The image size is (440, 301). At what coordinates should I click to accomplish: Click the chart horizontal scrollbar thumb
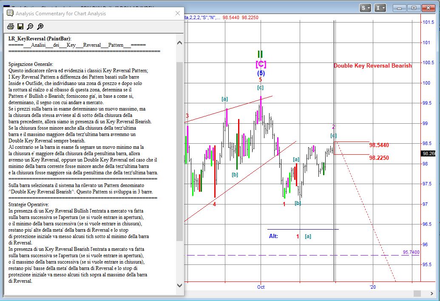[x=417, y=294]
